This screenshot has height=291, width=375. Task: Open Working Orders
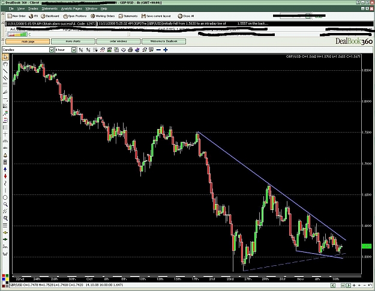[103, 16]
